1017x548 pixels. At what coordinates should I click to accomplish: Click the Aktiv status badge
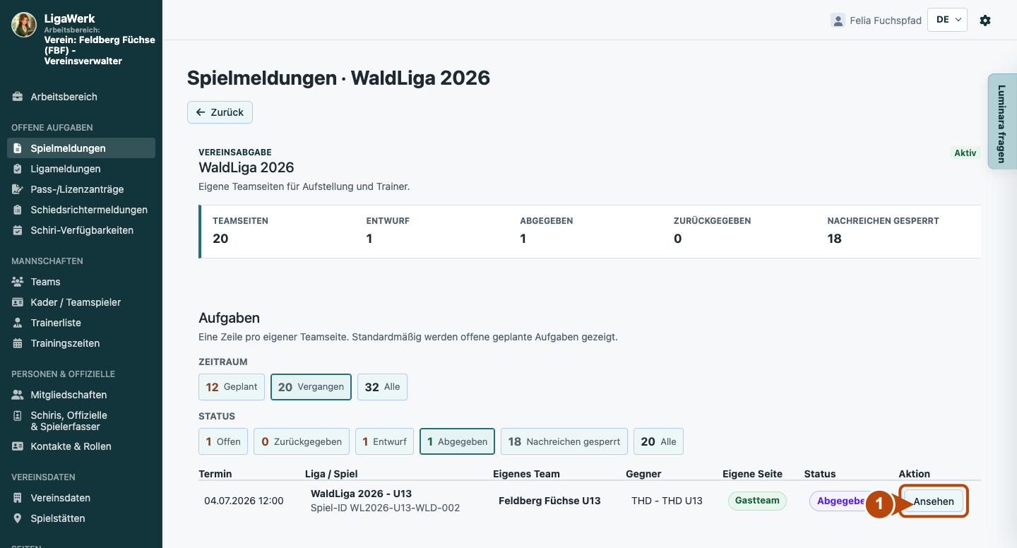965,153
